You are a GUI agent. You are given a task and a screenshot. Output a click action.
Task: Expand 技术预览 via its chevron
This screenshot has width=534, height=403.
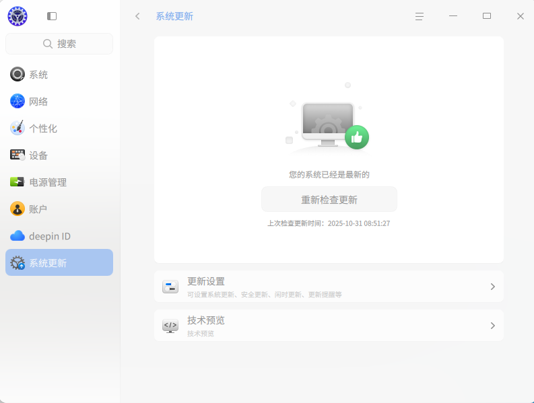coord(492,326)
